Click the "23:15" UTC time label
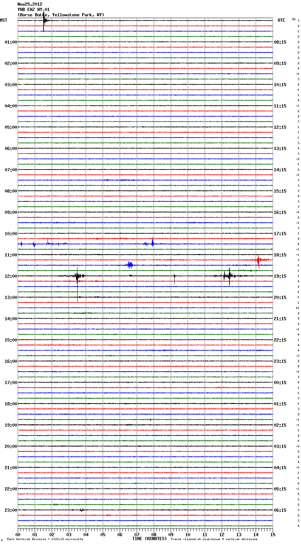Viewport: 301px width, 544px height. tap(280, 361)
